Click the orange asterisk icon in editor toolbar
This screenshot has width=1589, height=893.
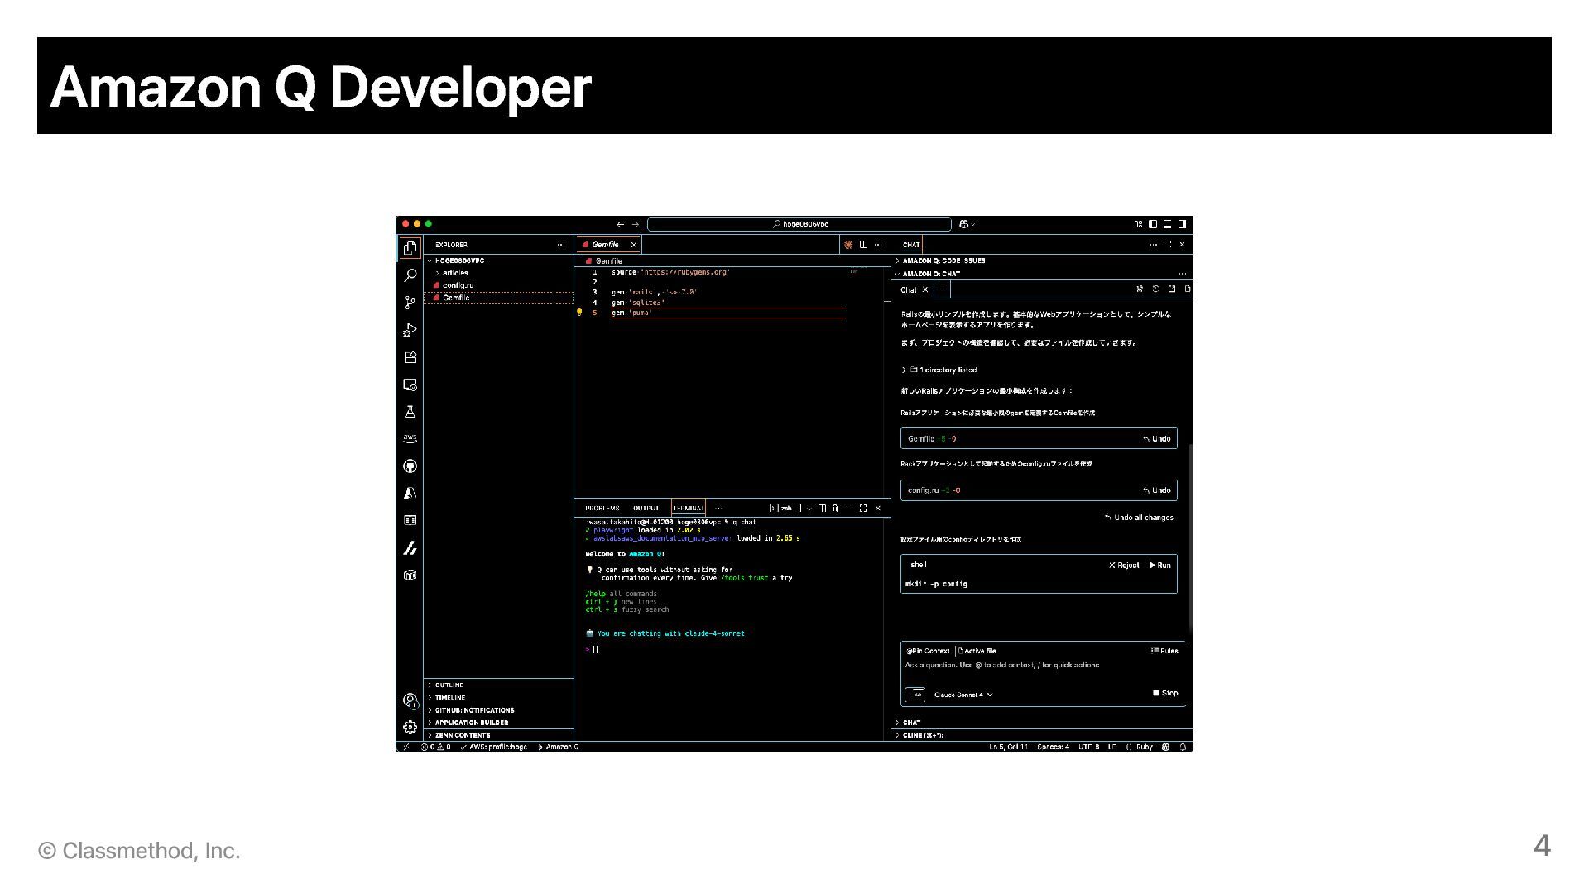(848, 245)
